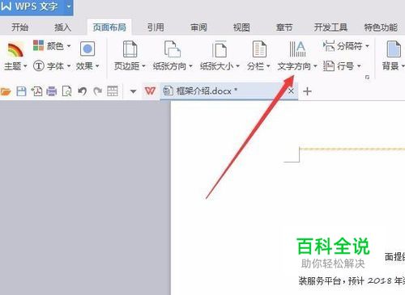Expand the 文字方向 dropdown label

pyautogui.click(x=297, y=66)
